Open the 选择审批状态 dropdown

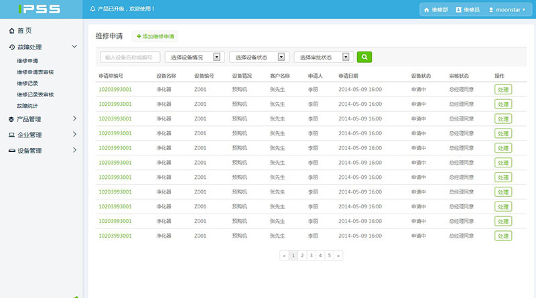pyautogui.click(x=324, y=58)
